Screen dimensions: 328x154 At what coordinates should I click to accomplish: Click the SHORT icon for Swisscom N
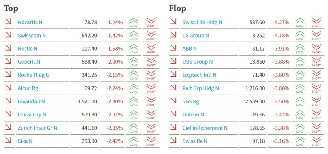151,36
